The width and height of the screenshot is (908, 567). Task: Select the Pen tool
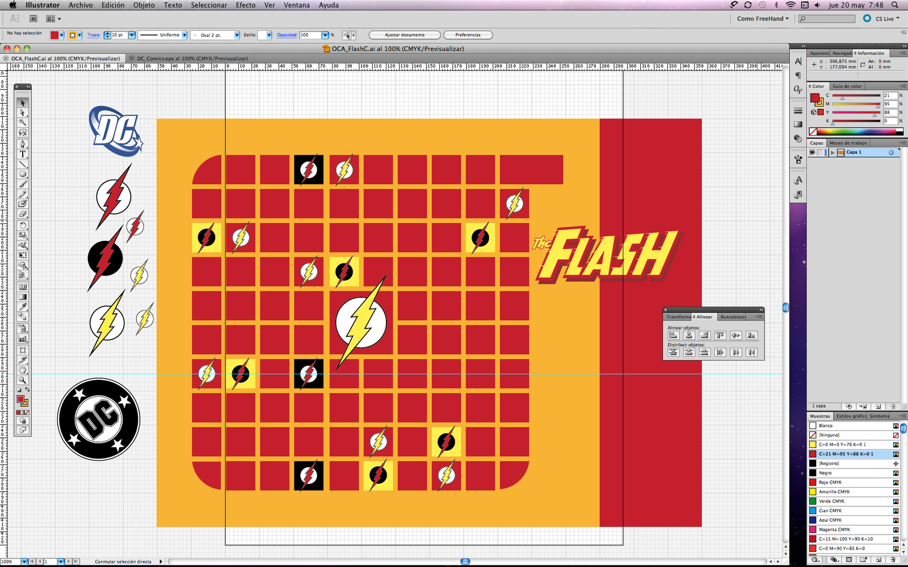23,144
